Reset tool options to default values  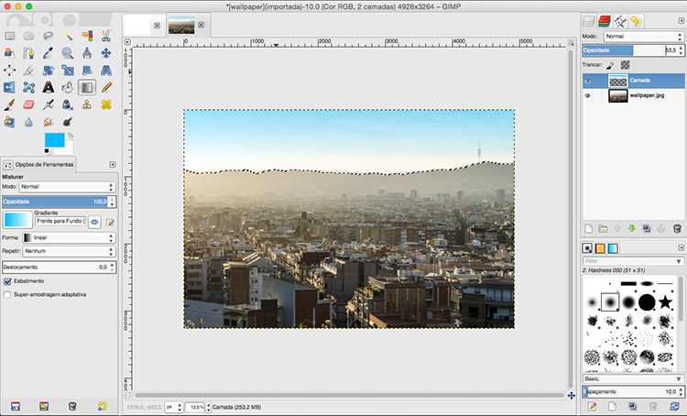pyautogui.click(x=102, y=406)
